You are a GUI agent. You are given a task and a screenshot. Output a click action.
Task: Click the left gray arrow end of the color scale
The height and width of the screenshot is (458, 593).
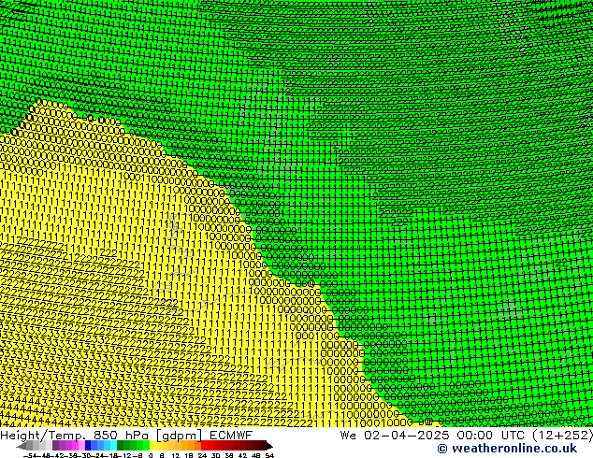[22, 446]
